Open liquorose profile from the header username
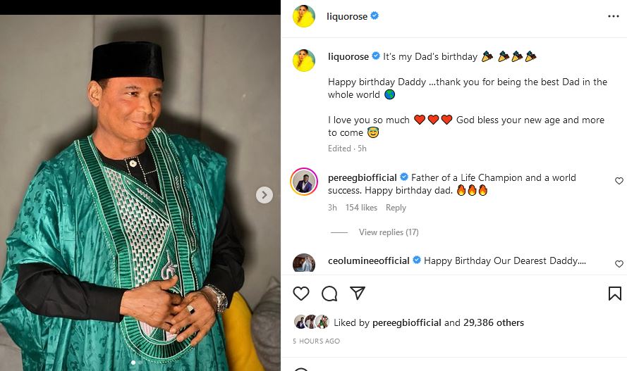This screenshot has height=371, width=627. pyautogui.click(x=347, y=16)
